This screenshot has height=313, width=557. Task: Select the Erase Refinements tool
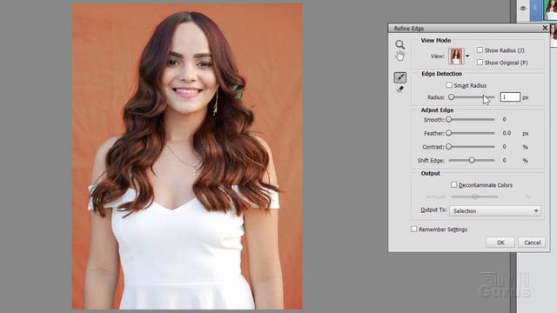pos(400,89)
